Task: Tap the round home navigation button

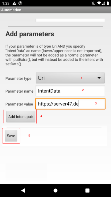Action: pyautogui.click(x=55, y=191)
